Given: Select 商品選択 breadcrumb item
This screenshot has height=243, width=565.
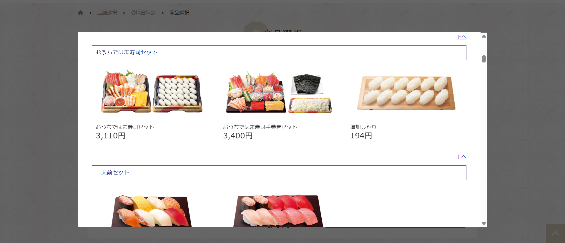Looking at the screenshot, I should pos(179,13).
